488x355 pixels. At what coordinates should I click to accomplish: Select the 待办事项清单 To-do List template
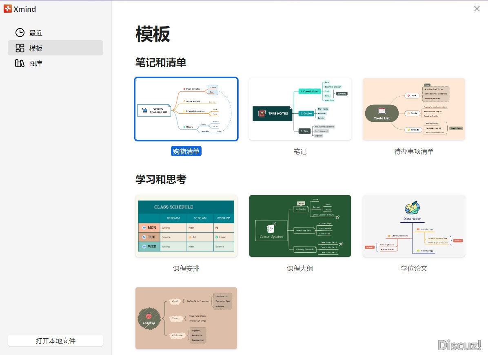(413, 109)
